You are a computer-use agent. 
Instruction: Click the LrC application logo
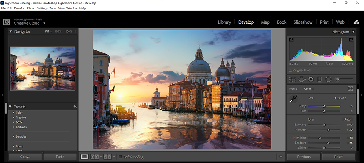click(x=6, y=22)
